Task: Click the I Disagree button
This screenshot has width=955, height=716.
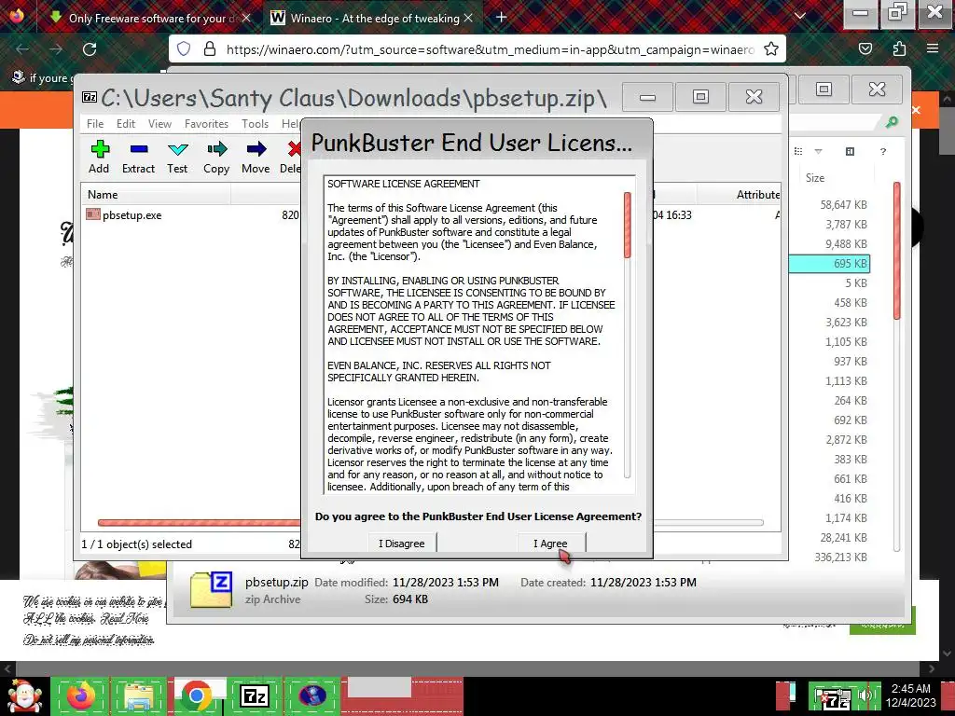Action: point(402,544)
